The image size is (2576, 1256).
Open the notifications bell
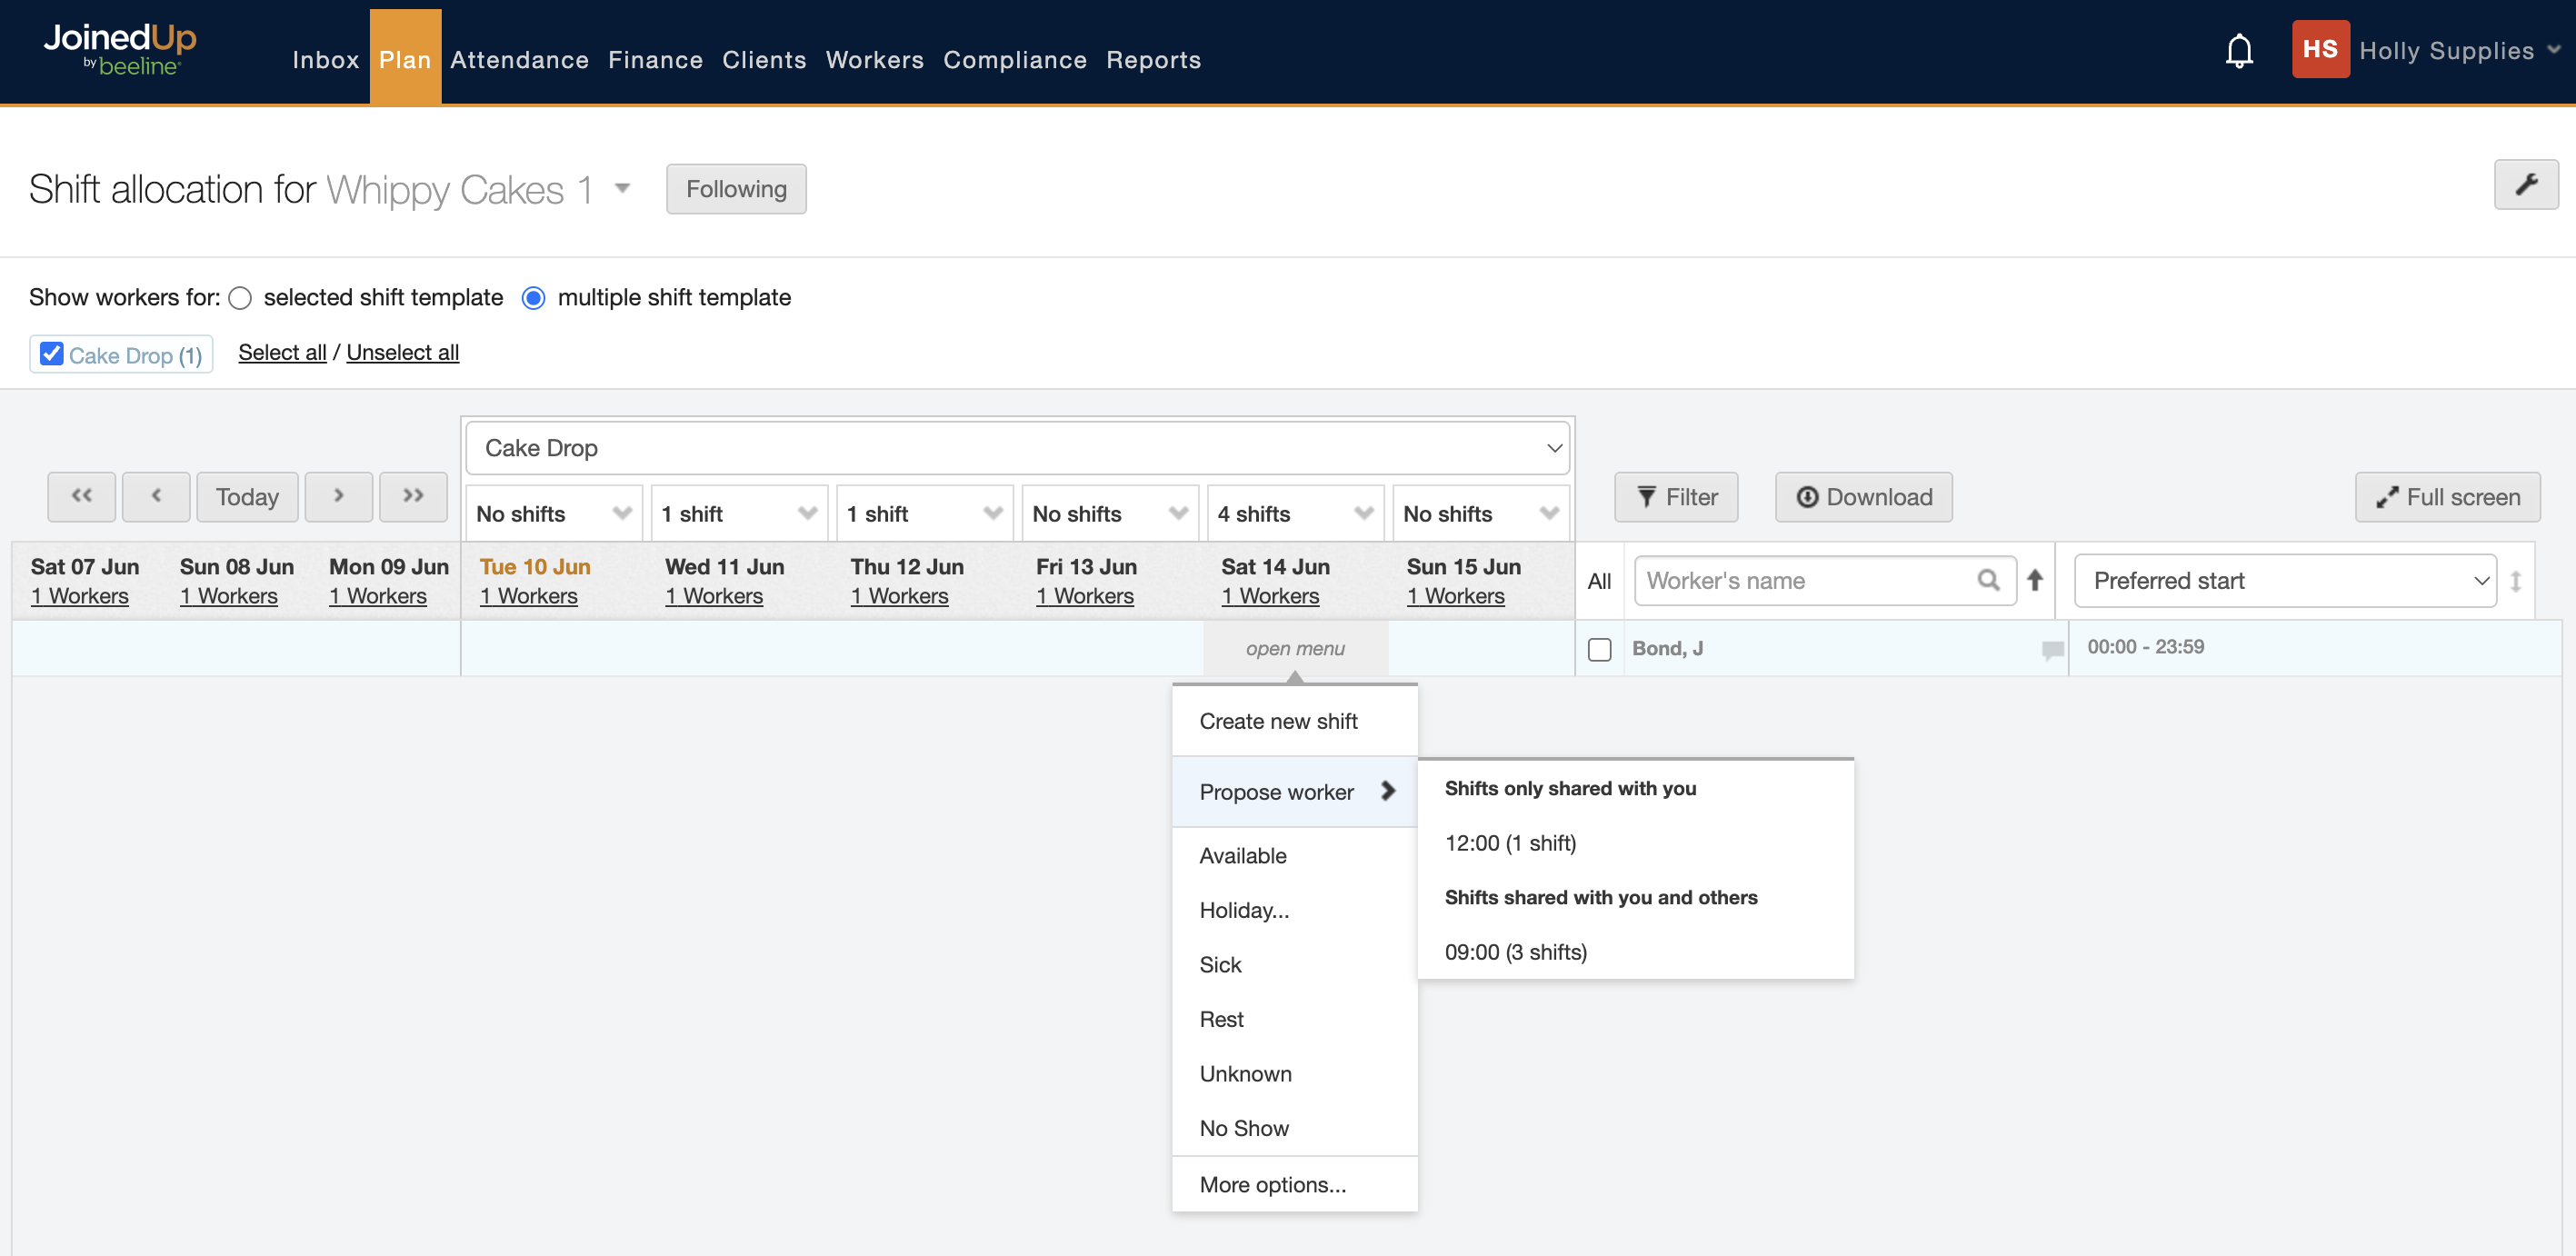tap(2238, 51)
